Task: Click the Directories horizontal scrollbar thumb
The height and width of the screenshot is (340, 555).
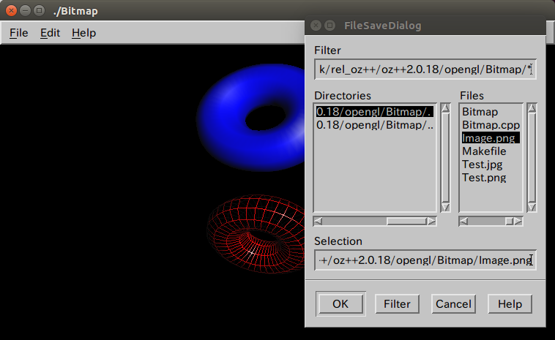Action: coord(406,222)
